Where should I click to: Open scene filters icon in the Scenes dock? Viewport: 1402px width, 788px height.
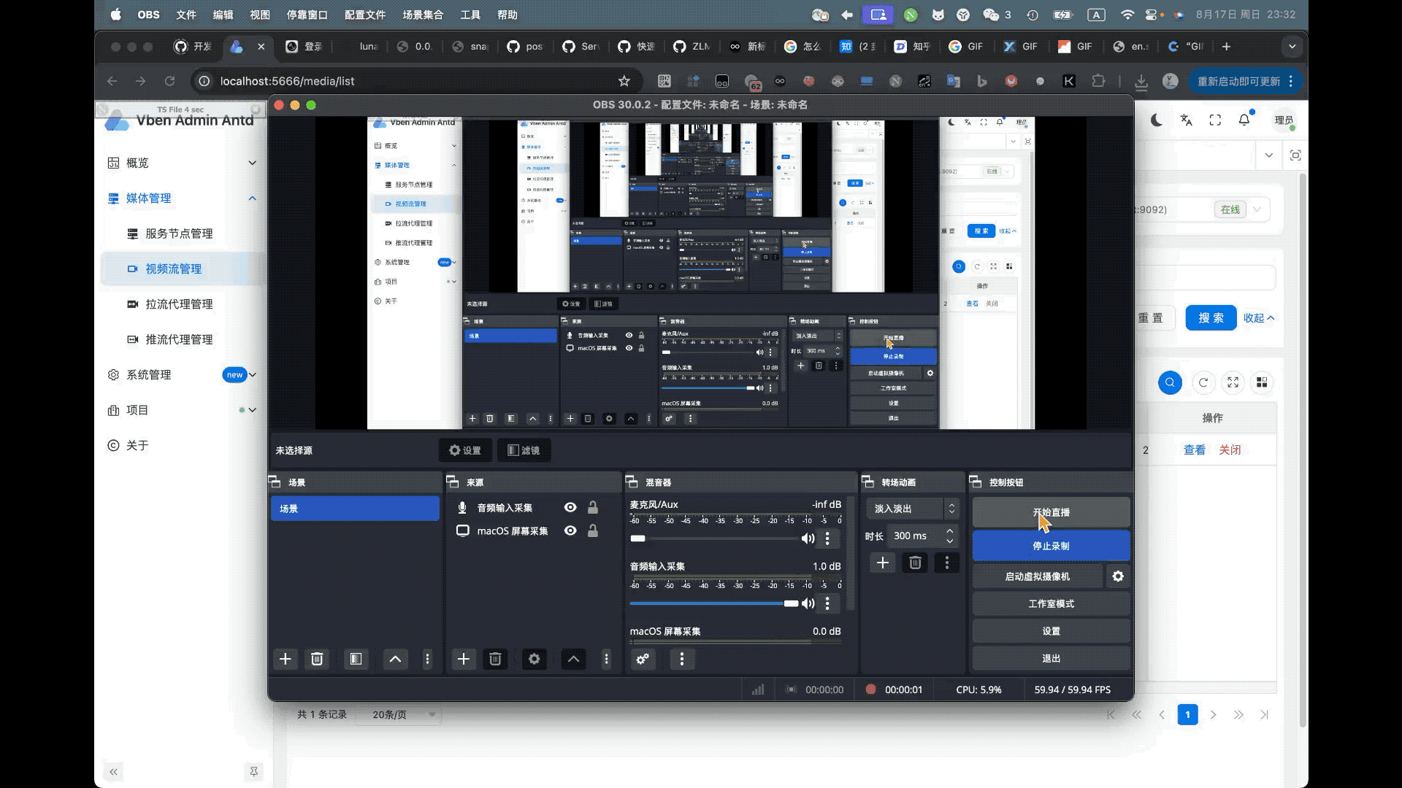(356, 659)
